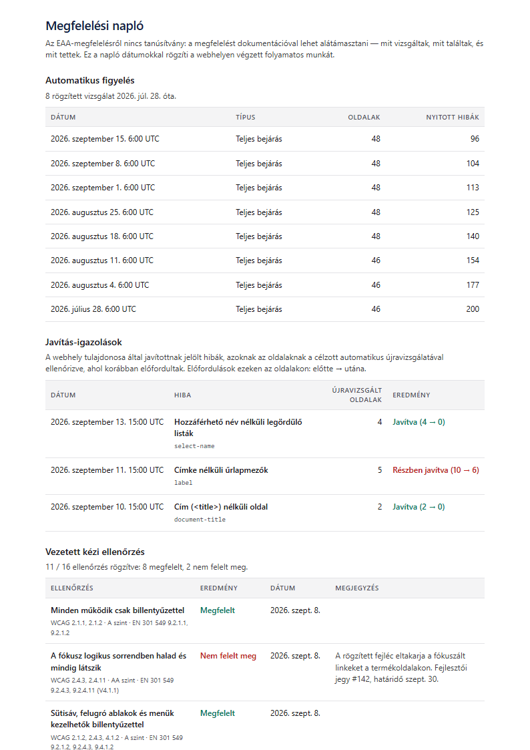530x750 pixels.
Task: Click 'Teljes bejárás' in the szeptember 15 row
Action: (258, 139)
